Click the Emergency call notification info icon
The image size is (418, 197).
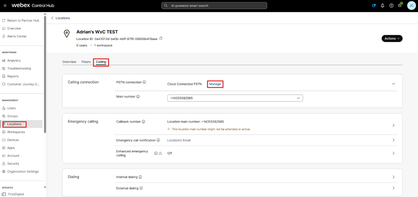click(158, 140)
